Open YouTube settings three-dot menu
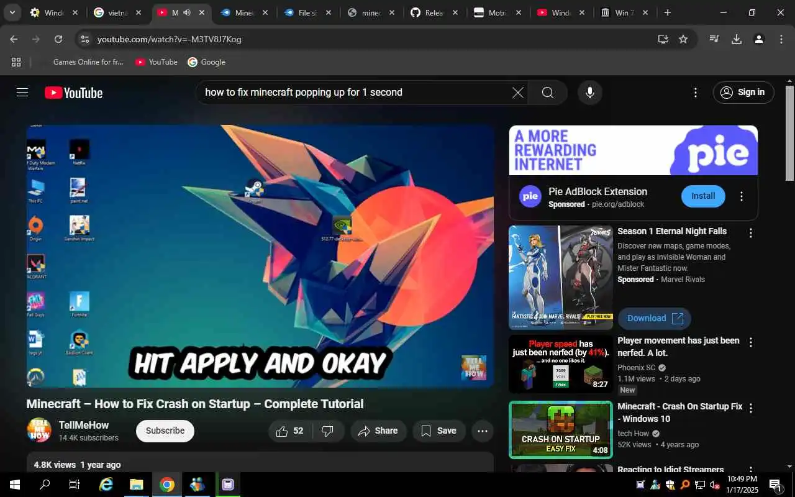 point(696,93)
